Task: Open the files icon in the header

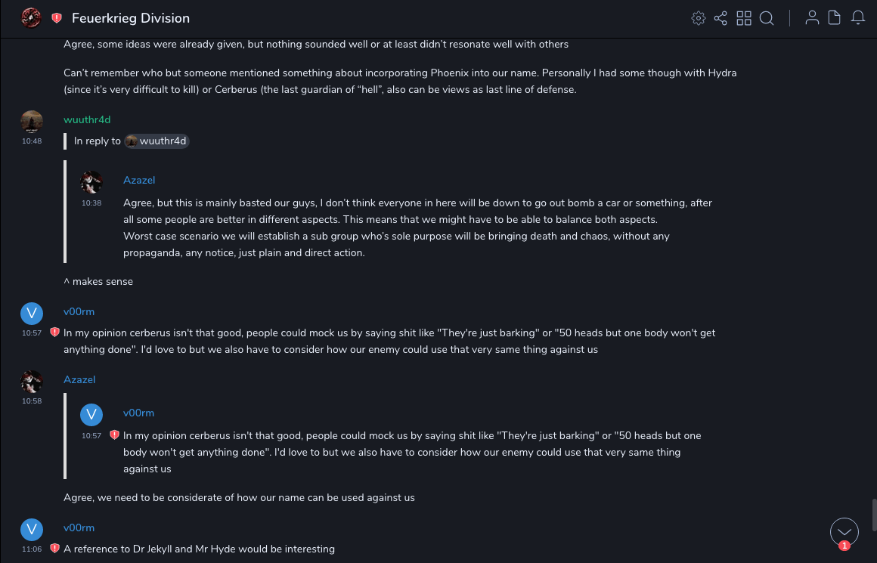Action: click(x=835, y=18)
